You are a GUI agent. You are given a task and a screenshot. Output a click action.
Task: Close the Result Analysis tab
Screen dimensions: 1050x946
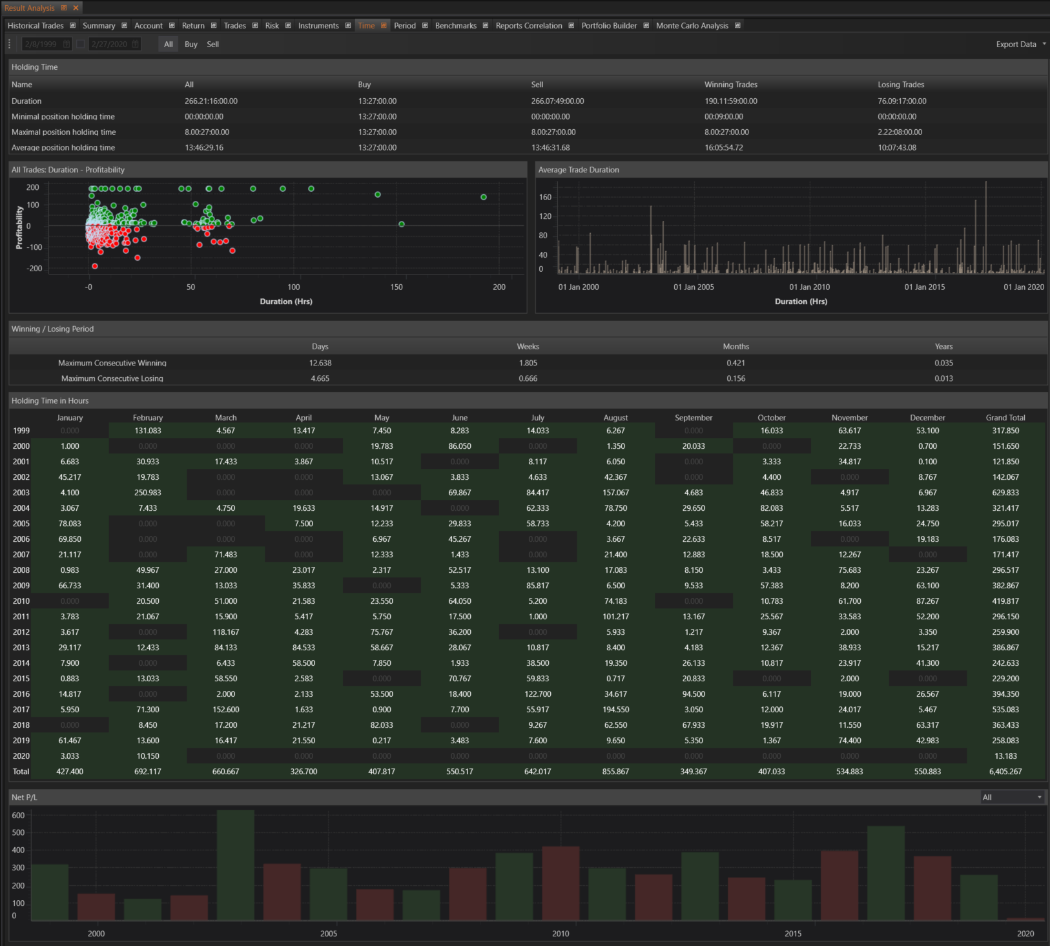click(x=76, y=8)
